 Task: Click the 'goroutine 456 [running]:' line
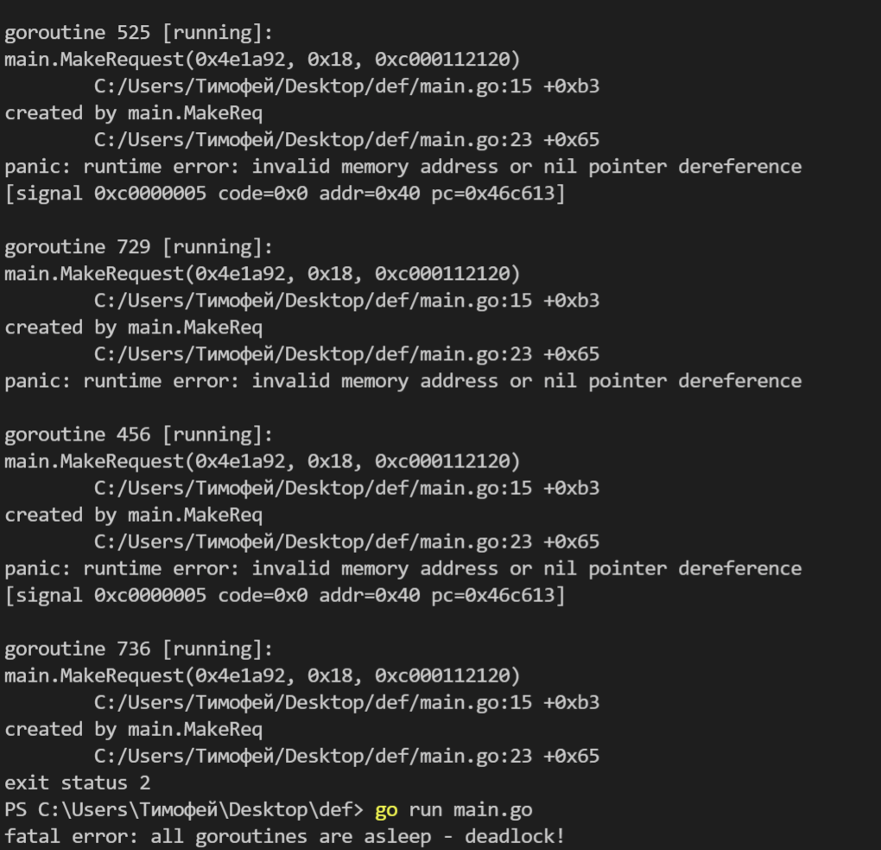(139, 435)
